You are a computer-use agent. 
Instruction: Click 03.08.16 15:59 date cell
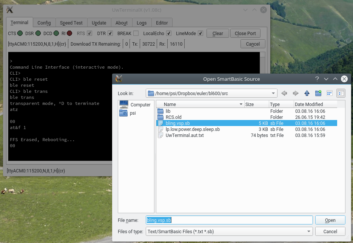pyautogui.click(x=310, y=135)
